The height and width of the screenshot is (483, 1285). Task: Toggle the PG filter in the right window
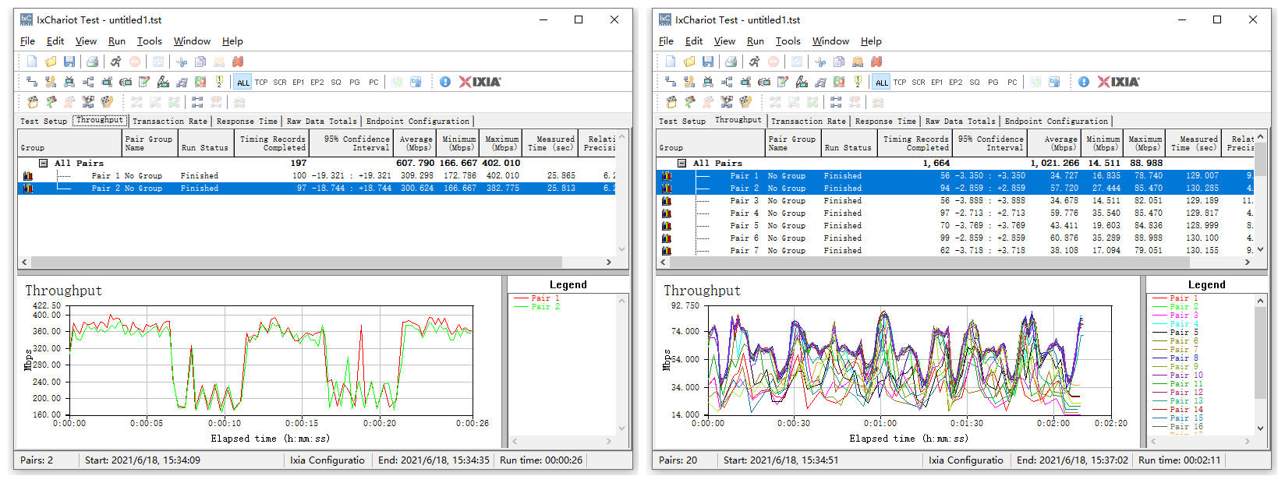(993, 82)
